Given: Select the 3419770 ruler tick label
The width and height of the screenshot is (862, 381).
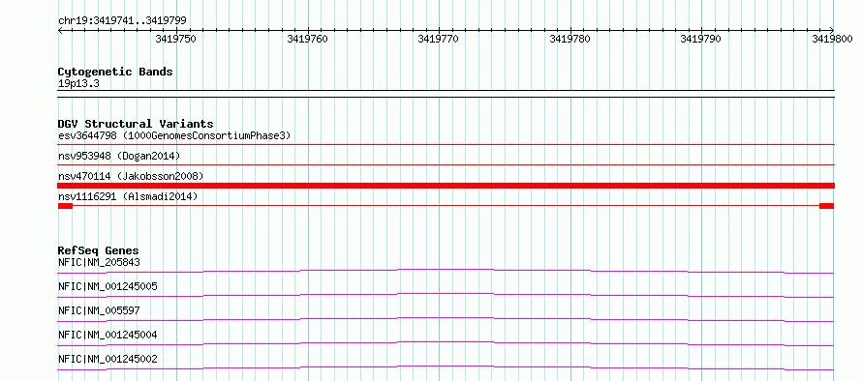Looking at the screenshot, I should pos(438,39).
